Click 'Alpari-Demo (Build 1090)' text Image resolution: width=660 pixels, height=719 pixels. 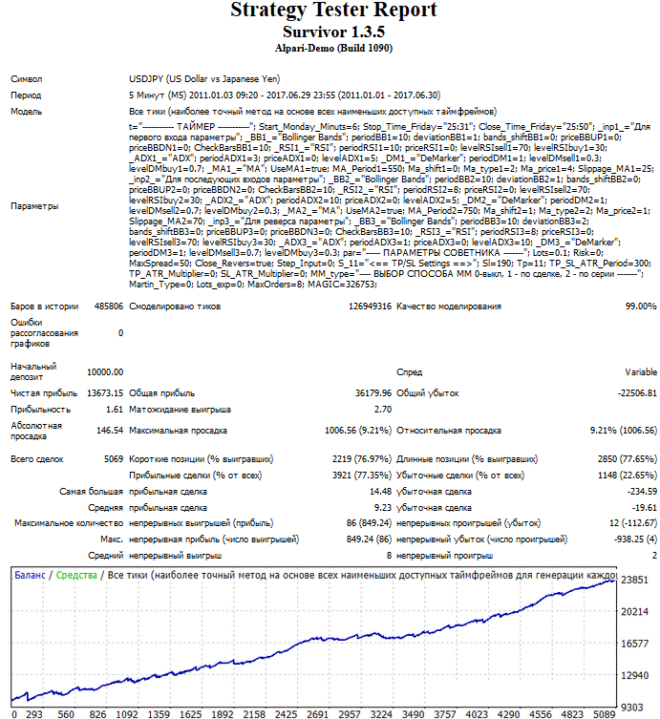tap(333, 48)
